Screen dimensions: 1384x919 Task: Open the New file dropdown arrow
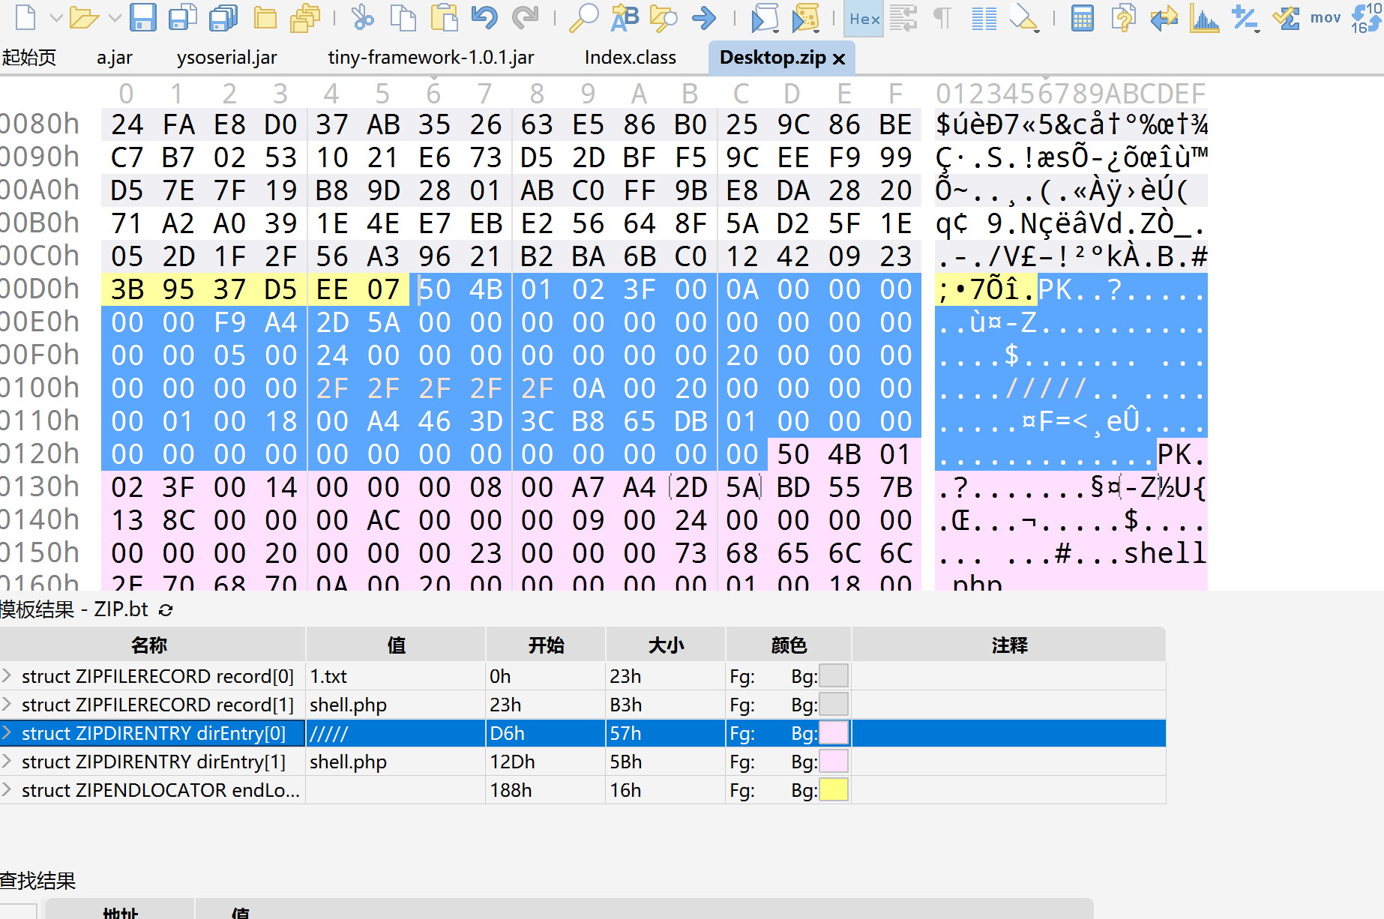point(56,17)
